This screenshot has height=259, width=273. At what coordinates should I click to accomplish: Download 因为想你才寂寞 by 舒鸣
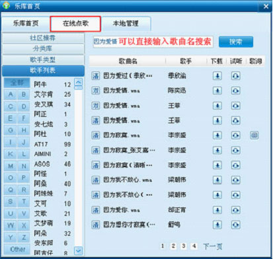pos(217,225)
